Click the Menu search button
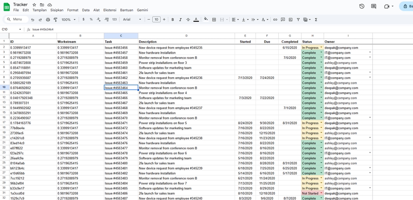This screenshot has height=200, width=413. 14,19
